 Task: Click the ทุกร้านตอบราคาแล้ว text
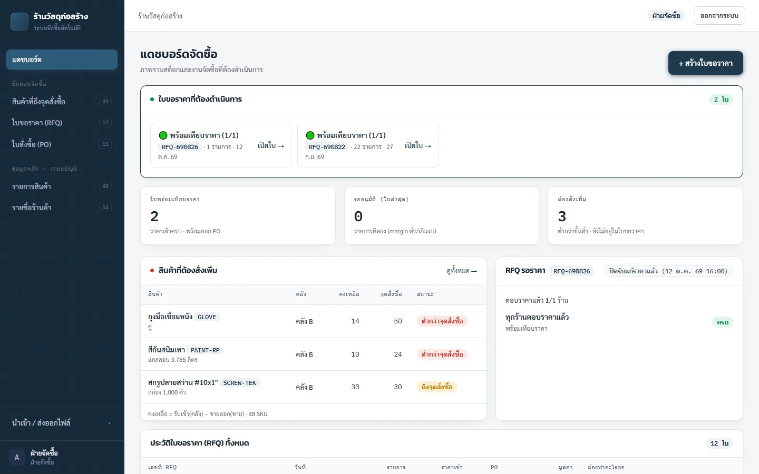click(537, 317)
